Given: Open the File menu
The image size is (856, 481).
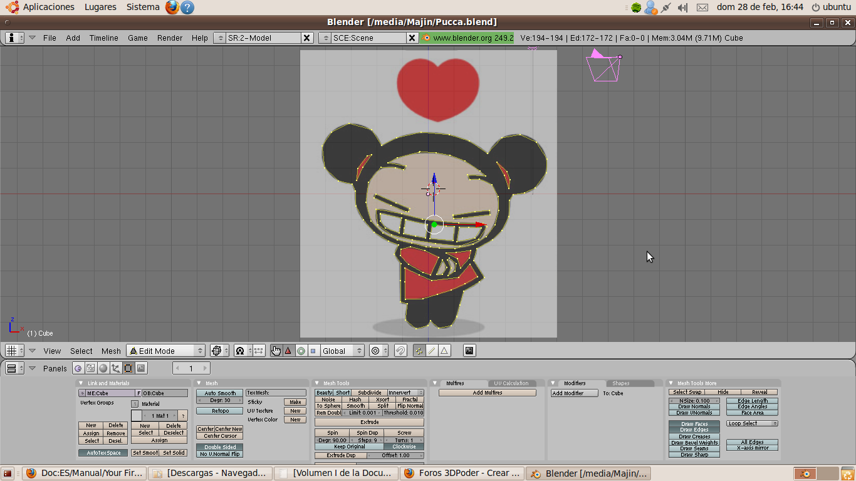Looking at the screenshot, I should (x=50, y=38).
